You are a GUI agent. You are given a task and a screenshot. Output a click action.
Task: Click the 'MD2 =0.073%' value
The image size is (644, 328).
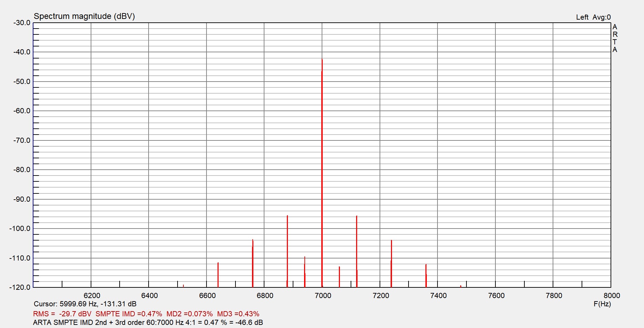tap(190, 314)
